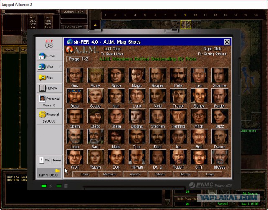This screenshot has width=268, height=210.
Task: View Sam's mercenary profile
Action: tap(95, 137)
